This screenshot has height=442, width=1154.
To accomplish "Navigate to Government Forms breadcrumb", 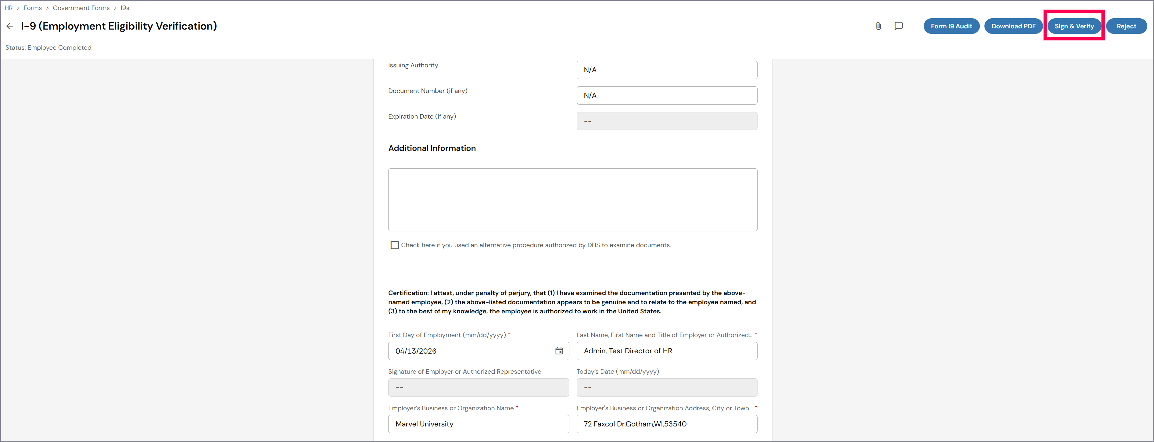I will point(81,8).
